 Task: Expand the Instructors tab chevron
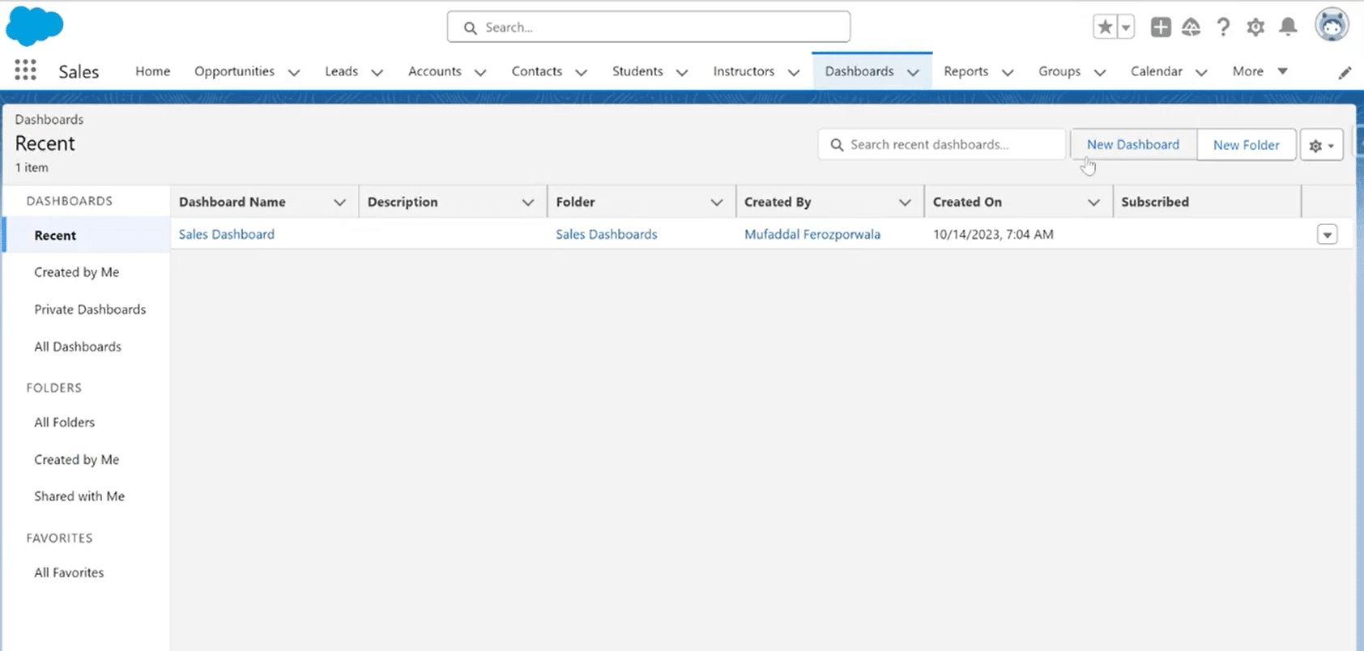tap(794, 72)
